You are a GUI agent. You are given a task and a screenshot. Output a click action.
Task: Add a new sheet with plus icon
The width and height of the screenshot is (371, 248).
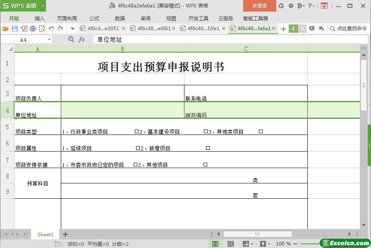(65, 234)
